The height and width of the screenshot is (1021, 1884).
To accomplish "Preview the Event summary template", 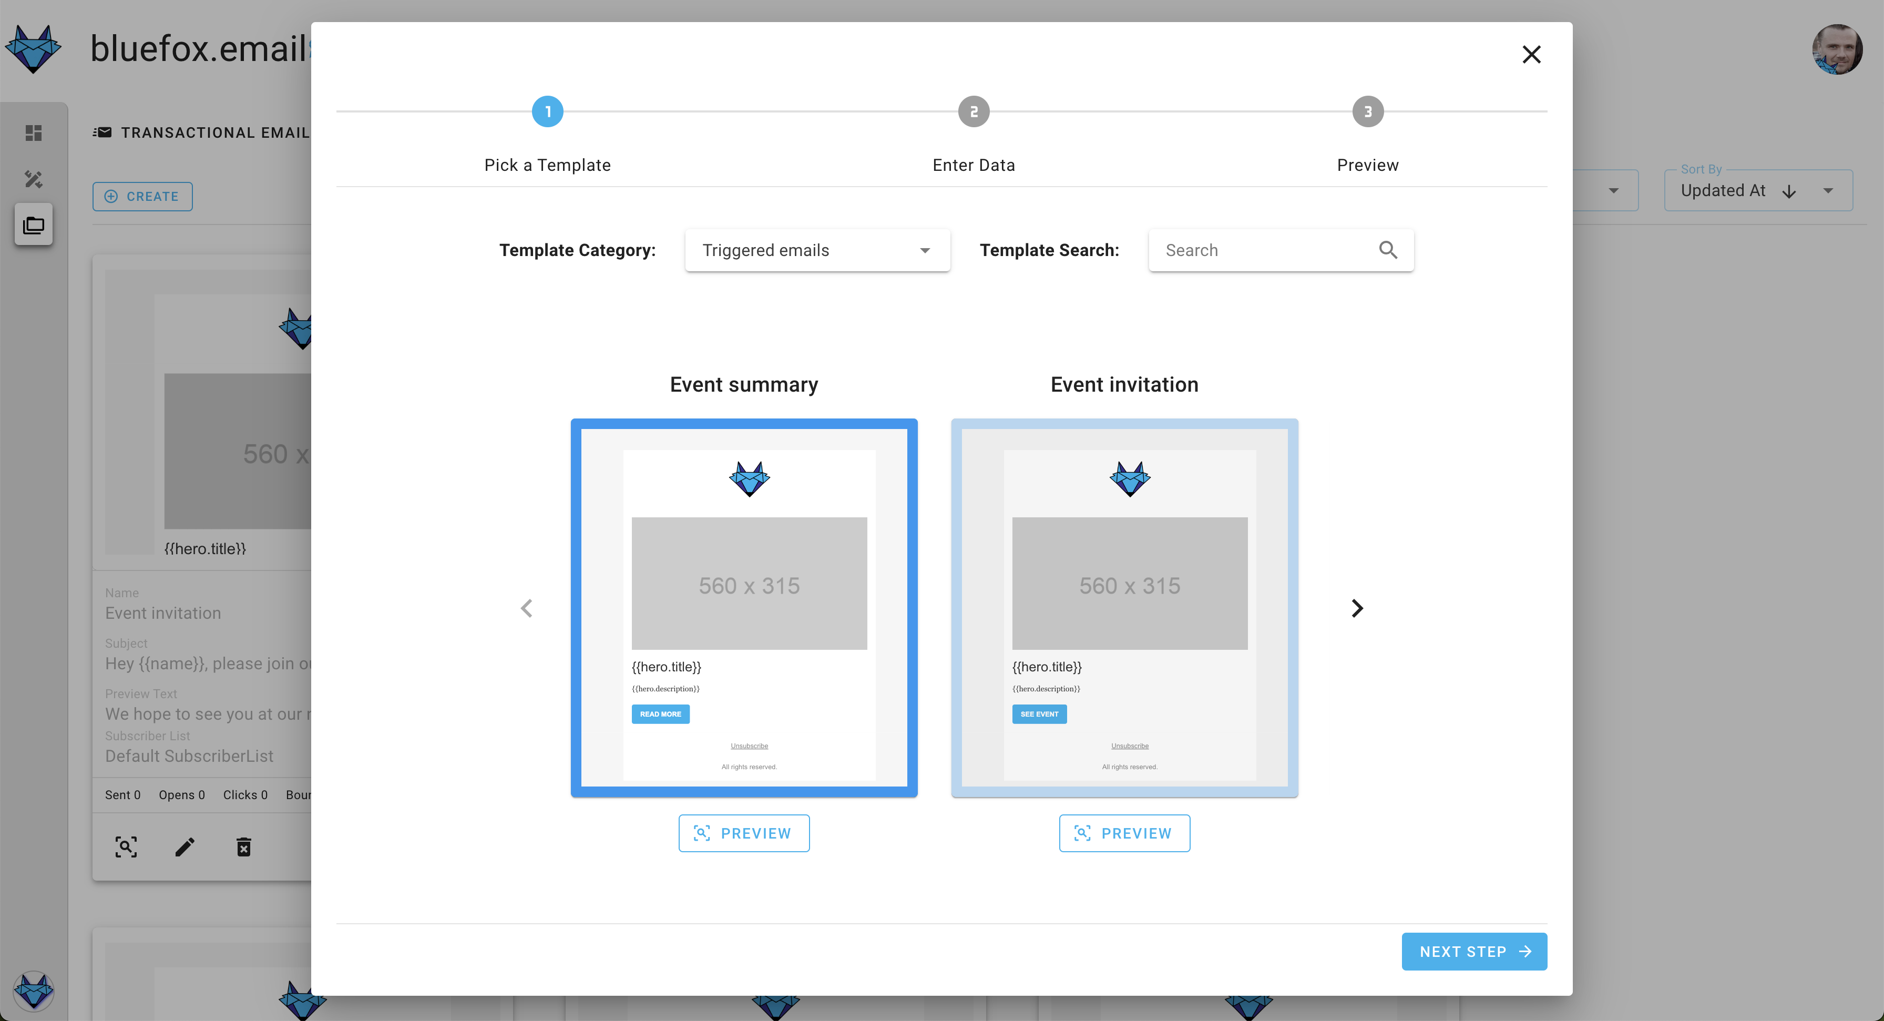I will coord(744,833).
